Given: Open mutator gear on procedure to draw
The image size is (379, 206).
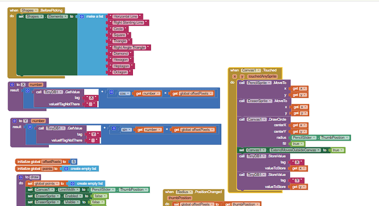Looking at the screenshot, I should 21,178.
